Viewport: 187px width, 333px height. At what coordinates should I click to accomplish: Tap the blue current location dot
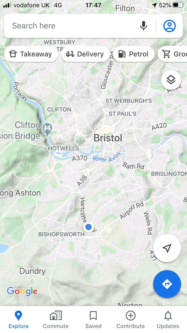(x=89, y=227)
